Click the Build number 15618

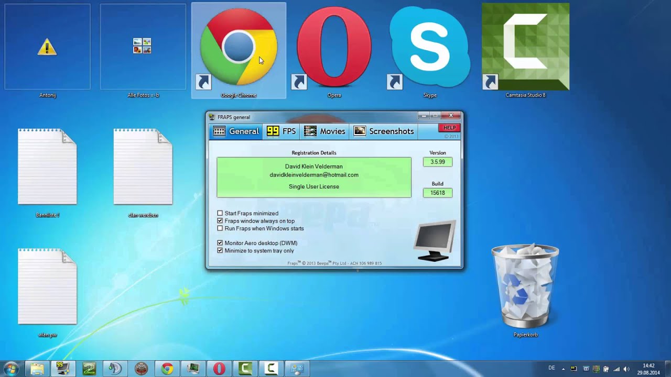pyautogui.click(x=438, y=193)
